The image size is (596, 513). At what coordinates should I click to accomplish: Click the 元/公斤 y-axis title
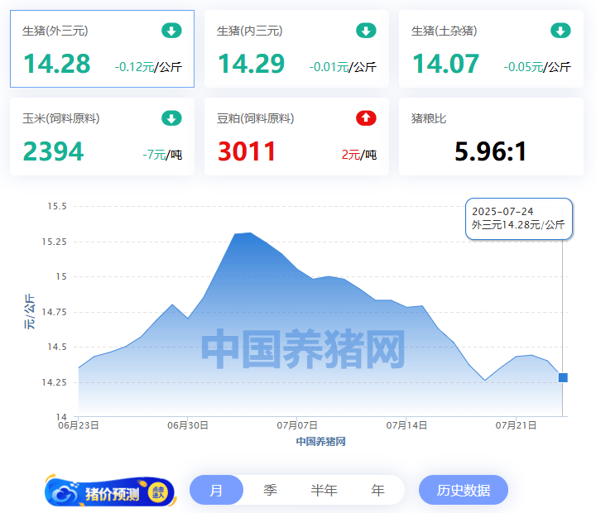[x=29, y=312]
